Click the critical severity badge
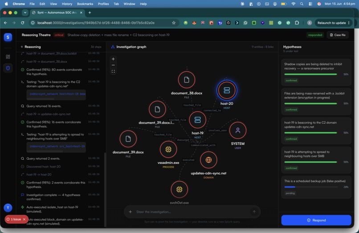 [59, 35]
